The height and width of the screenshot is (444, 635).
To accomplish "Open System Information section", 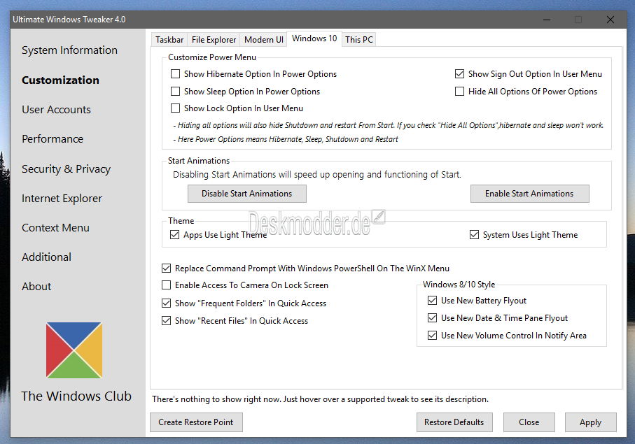I will tap(69, 50).
